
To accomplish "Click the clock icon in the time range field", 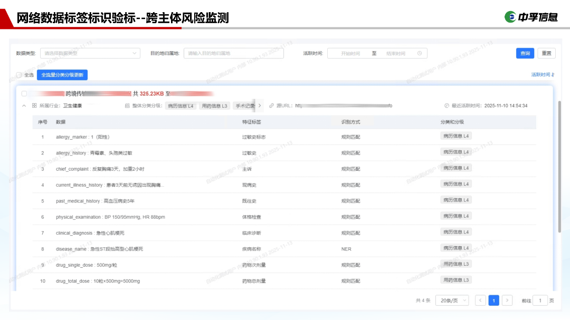I will (x=420, y=53).
